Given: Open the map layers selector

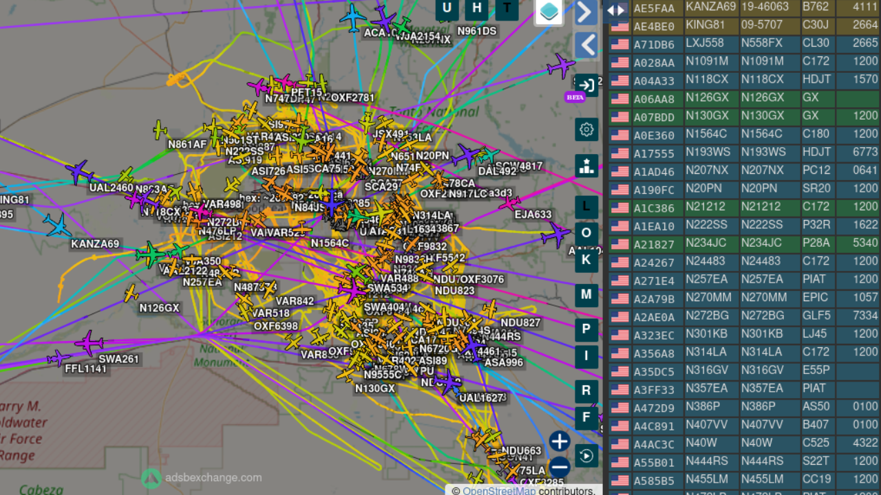Looking at the screenshot, I should click(x=549, y=11).
